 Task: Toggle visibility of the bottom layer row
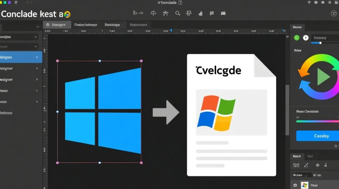click(295, 185)
